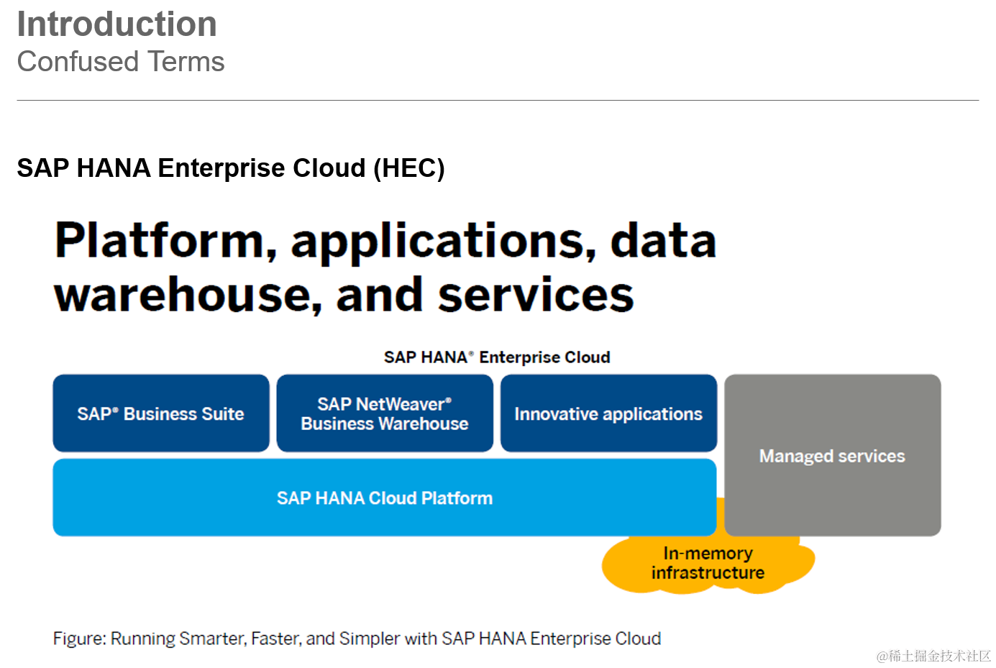The width and height of the screenshot is (996, 668).
Task: Select the SAP NetWeaver Business Warehouse box
Action: tap(385, 413)
